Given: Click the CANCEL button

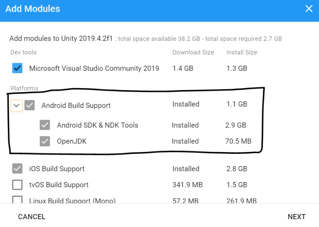Looking at the screenshot, I should [32, 217].
